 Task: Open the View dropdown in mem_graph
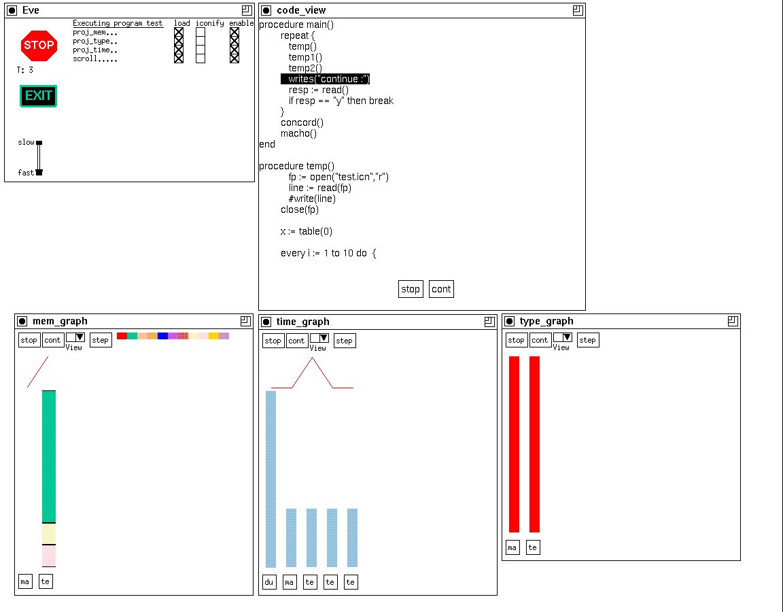point(75,337)
